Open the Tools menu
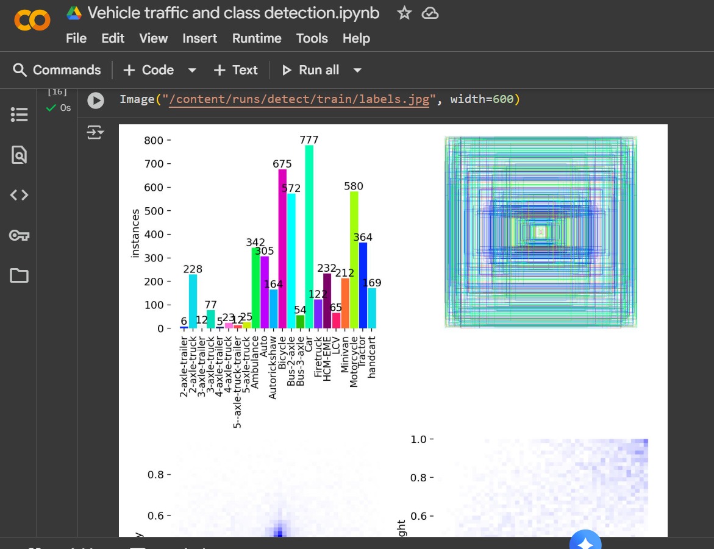The image size is (714, 549). tap(312, 38)
